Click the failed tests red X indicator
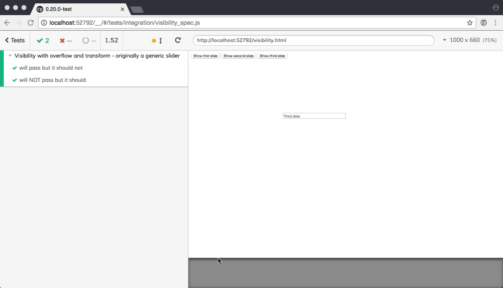503x288 pixels. click(62, 41)
